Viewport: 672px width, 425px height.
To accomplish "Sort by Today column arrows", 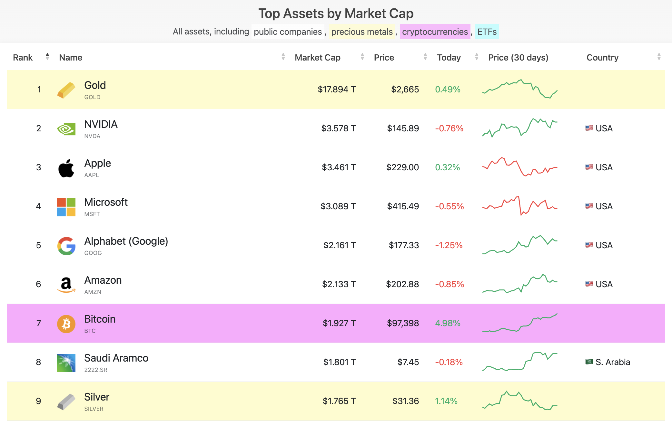I will pos(477,57).
